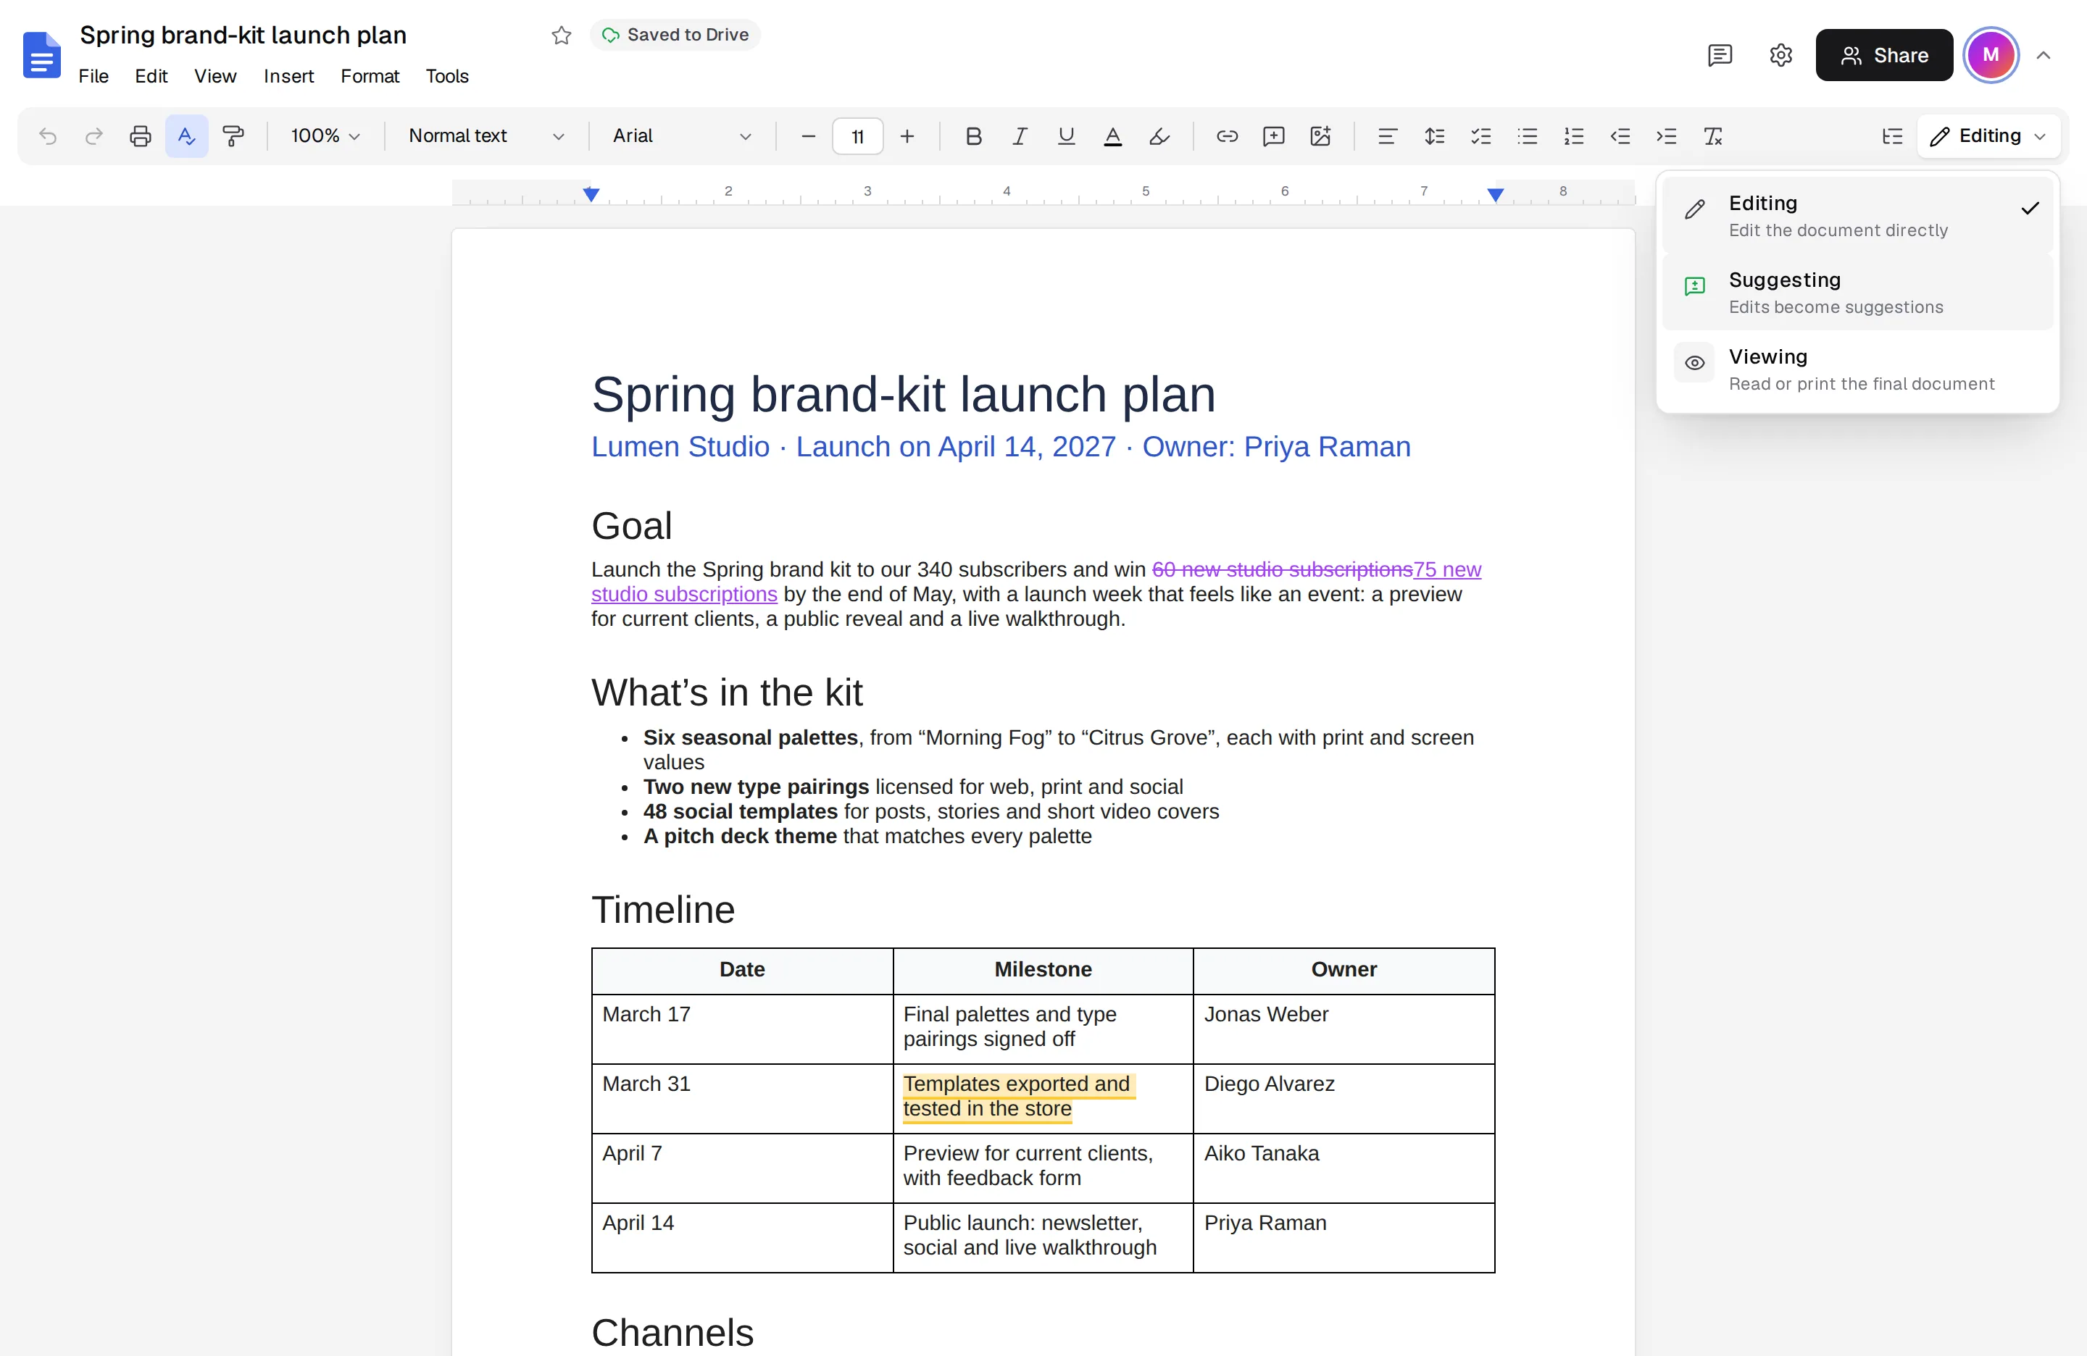The width and height of the screenshot is (2087, 1356).
Task: Select Suggesting mode option
Action: click(x=1857, y=293)
